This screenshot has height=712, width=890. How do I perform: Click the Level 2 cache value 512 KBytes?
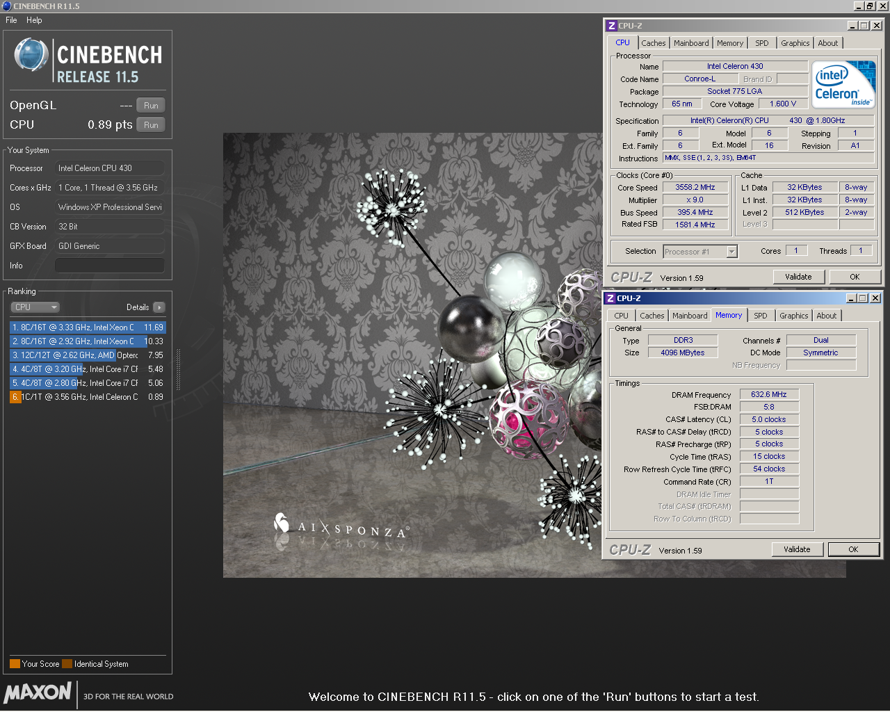pos(804,213)
